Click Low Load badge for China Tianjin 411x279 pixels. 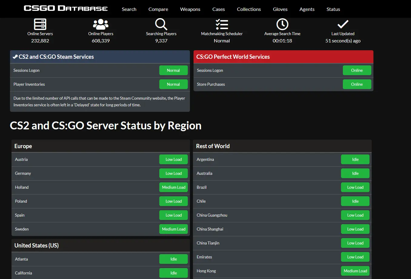pyautogui.click(x=355, y=243)
